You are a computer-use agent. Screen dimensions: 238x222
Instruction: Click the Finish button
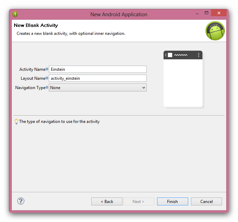[173, 202]
